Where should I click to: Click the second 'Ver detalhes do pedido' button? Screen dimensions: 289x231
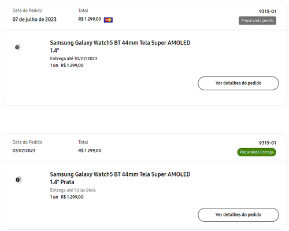click(238, 215)
